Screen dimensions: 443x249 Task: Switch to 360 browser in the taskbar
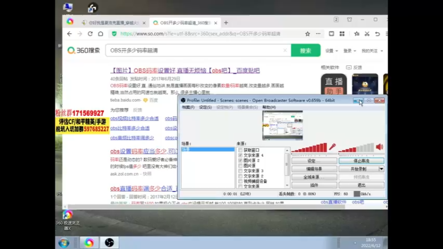(x=89, y=242)
